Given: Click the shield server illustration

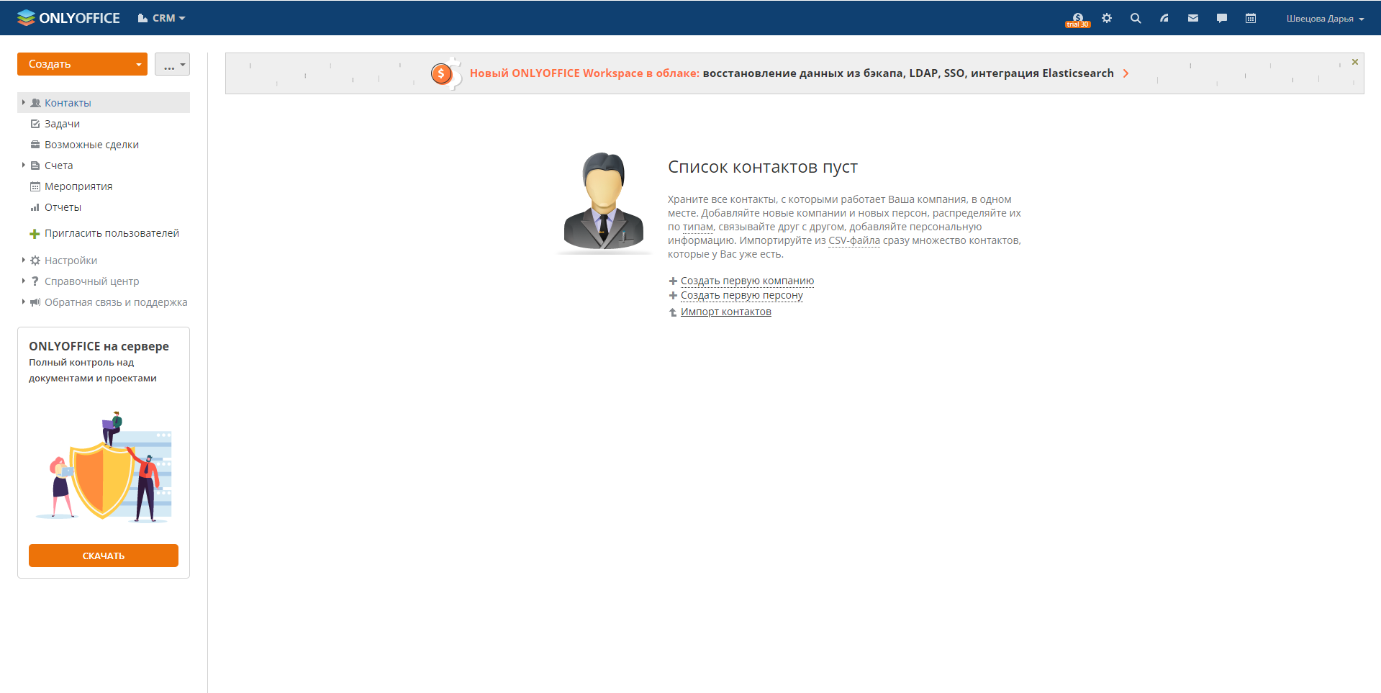Looking at the screenshot, I should pyautogui.click(x=104, y=466).
